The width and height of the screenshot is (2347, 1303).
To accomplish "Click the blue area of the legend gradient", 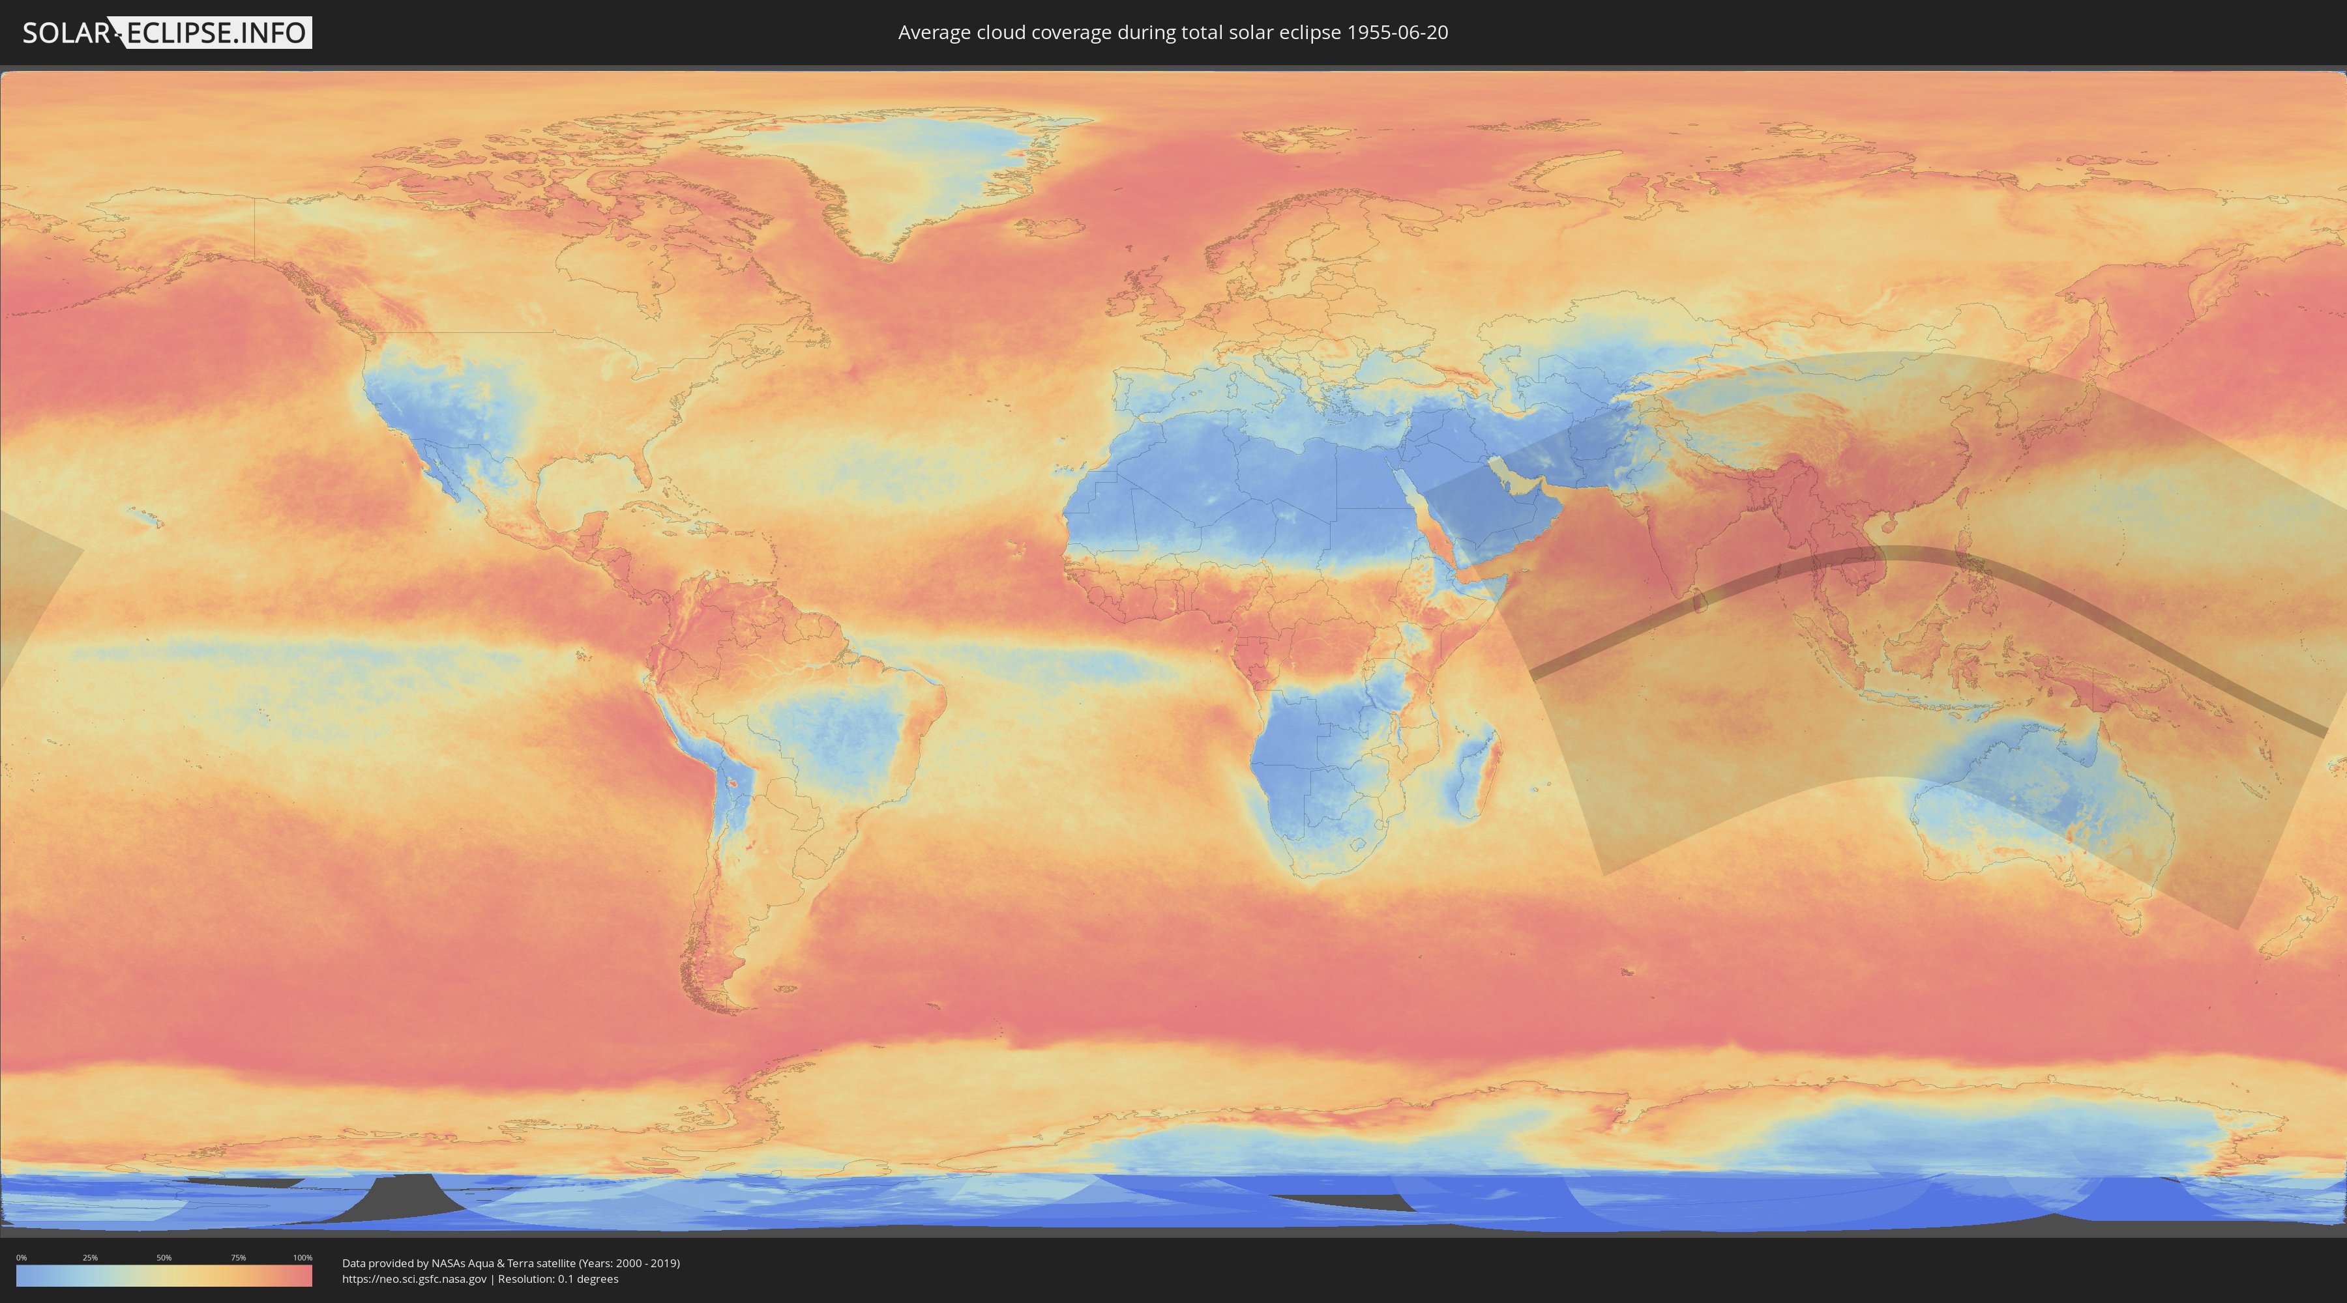I will click(x=37, y=1276).
